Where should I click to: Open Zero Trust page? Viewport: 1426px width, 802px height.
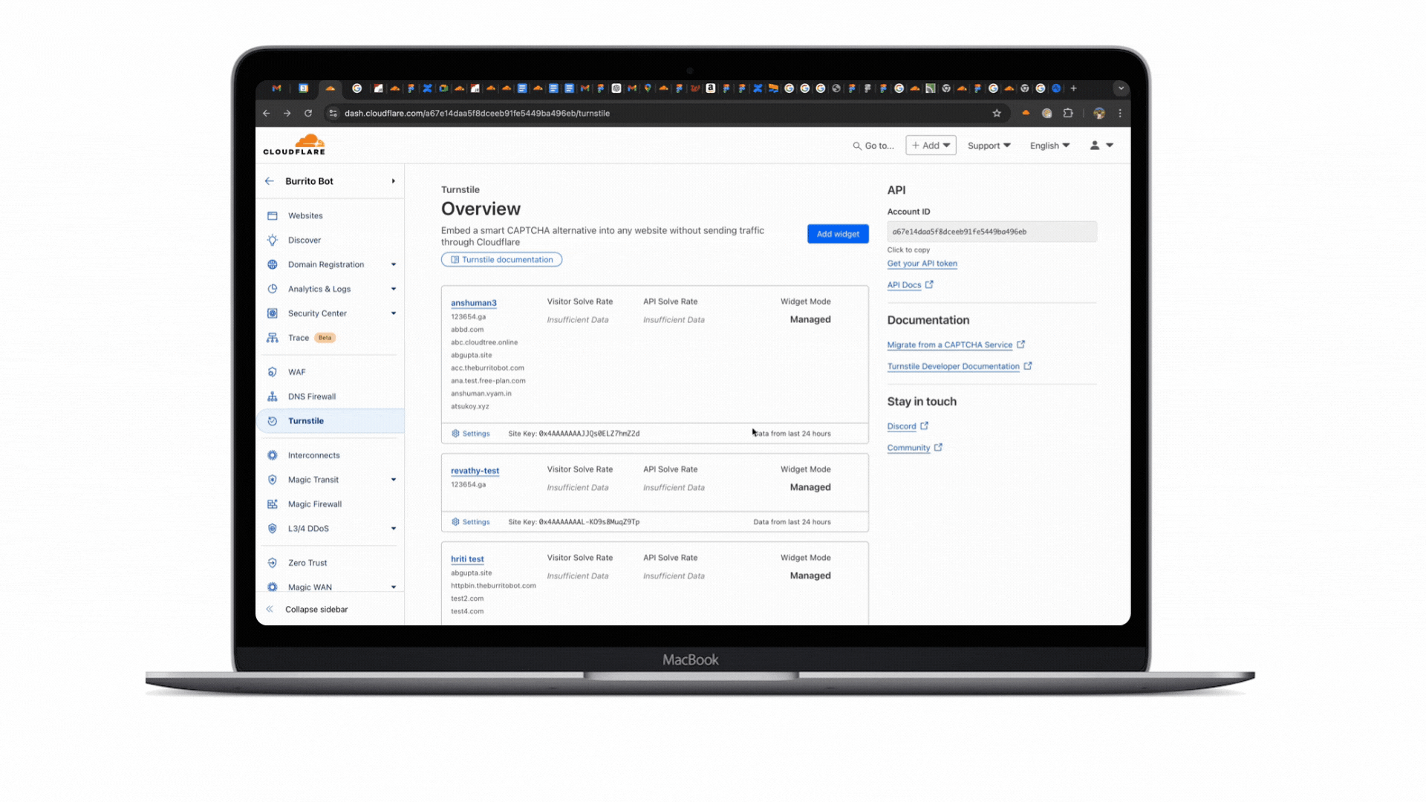tap(307, 563)
